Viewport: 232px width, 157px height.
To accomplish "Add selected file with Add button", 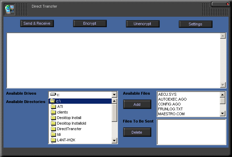I will click(137, 104).
